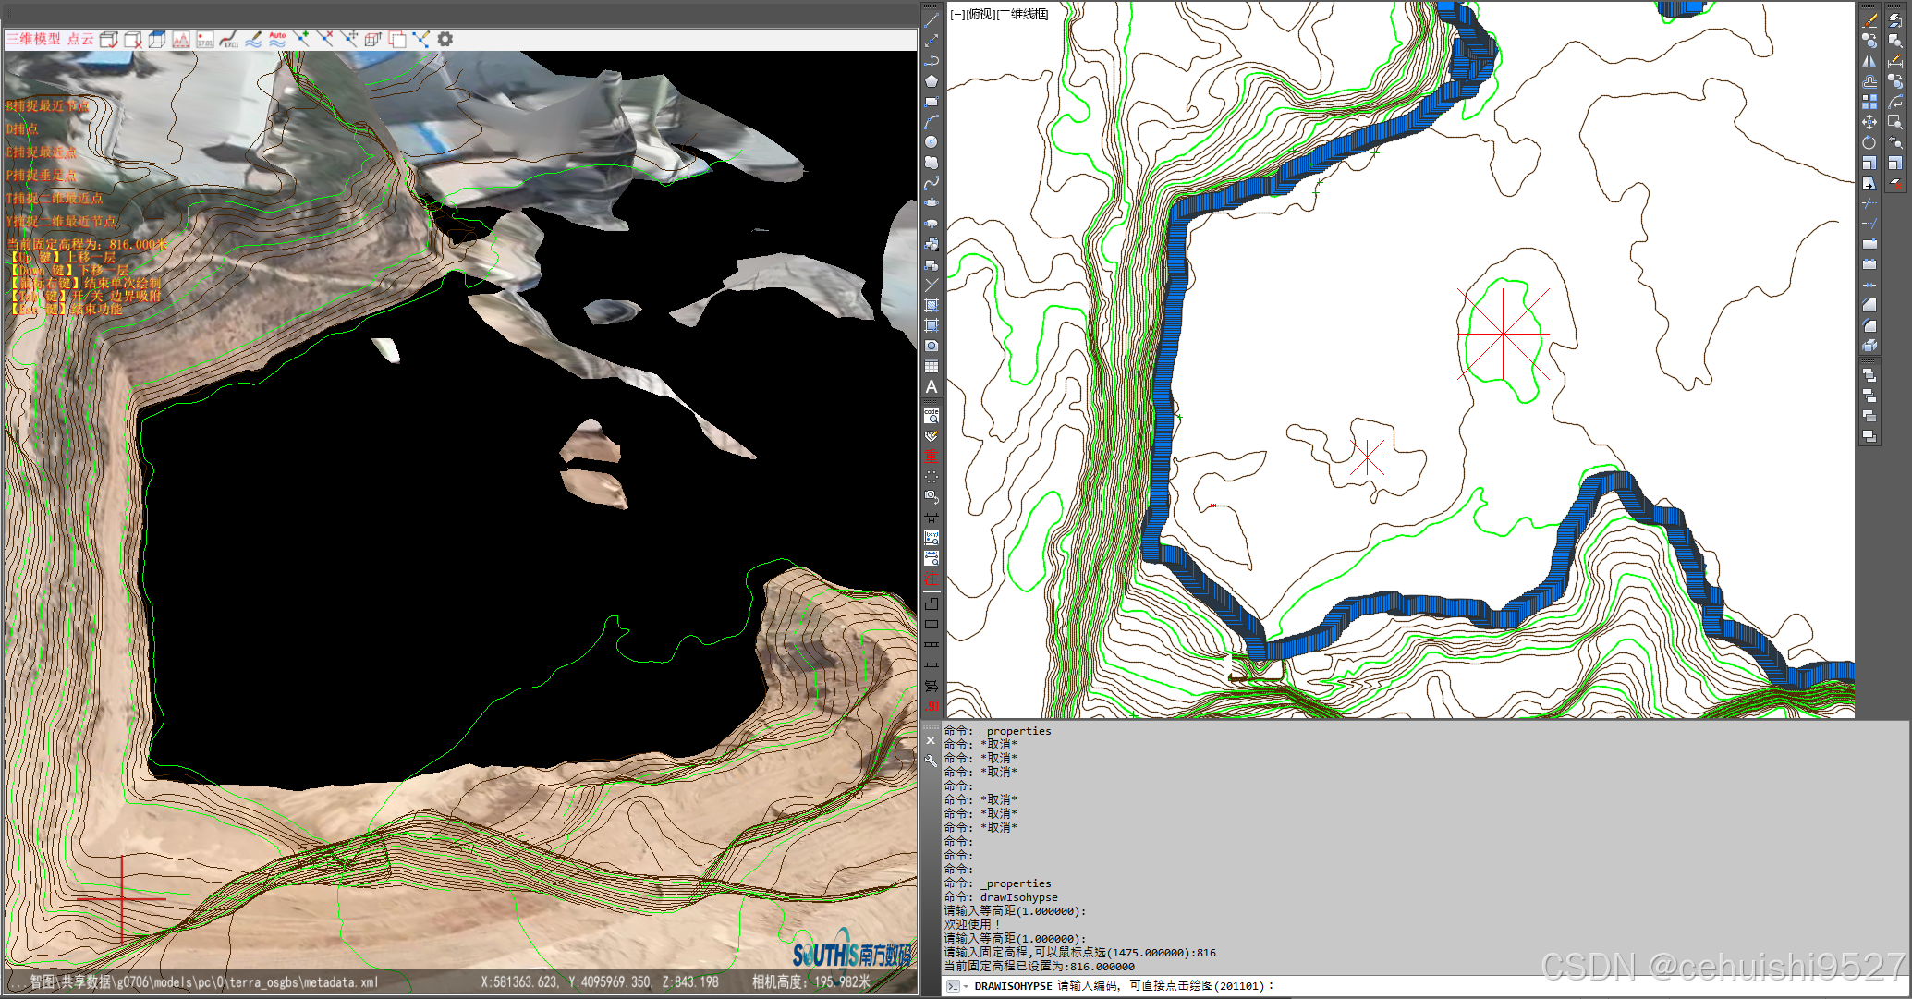Screen dimensions: 1912x999
Task: Click the delete layer red X icon
Action: coord(1894,182)
